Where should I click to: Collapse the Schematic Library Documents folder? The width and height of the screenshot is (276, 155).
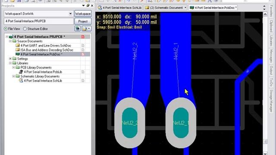pos(13,76)
